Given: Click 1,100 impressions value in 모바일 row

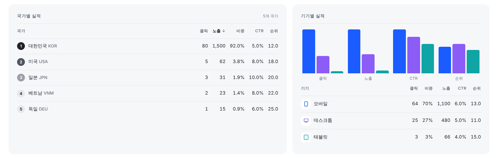Looking at the screenshot, I should 444,104.
